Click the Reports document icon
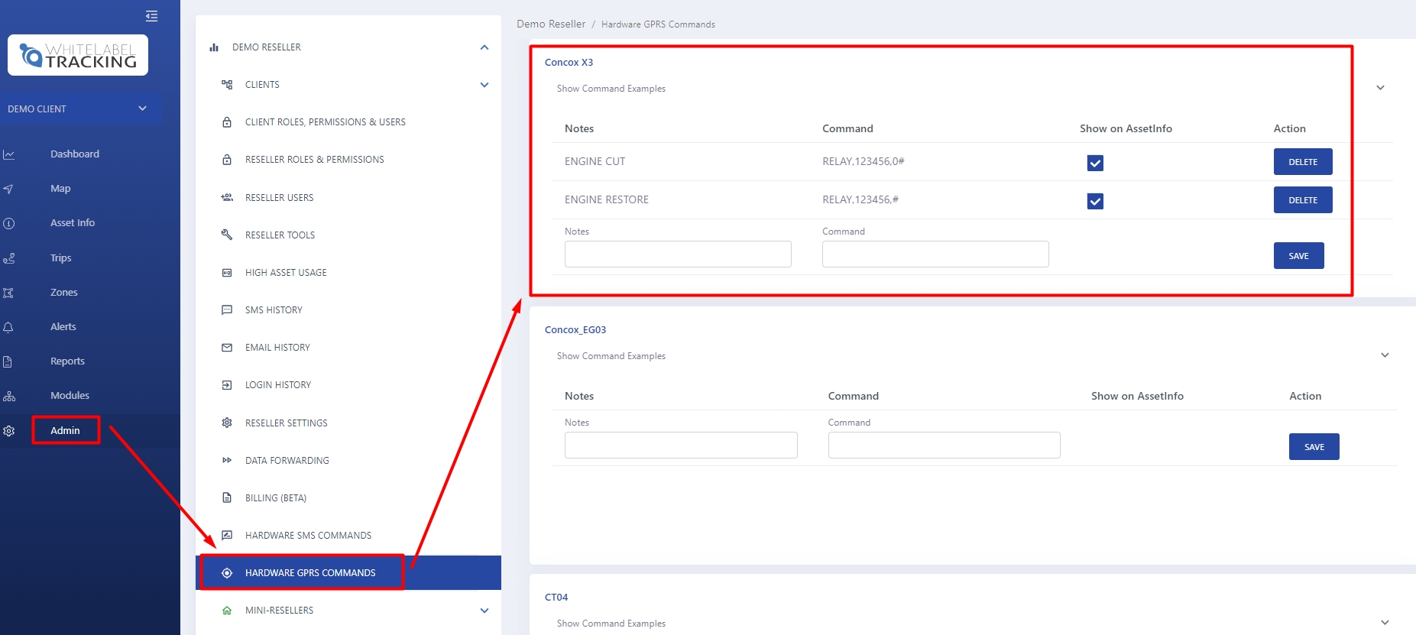The width and height of the screenshot is (1416, 635). click(8, 361)
